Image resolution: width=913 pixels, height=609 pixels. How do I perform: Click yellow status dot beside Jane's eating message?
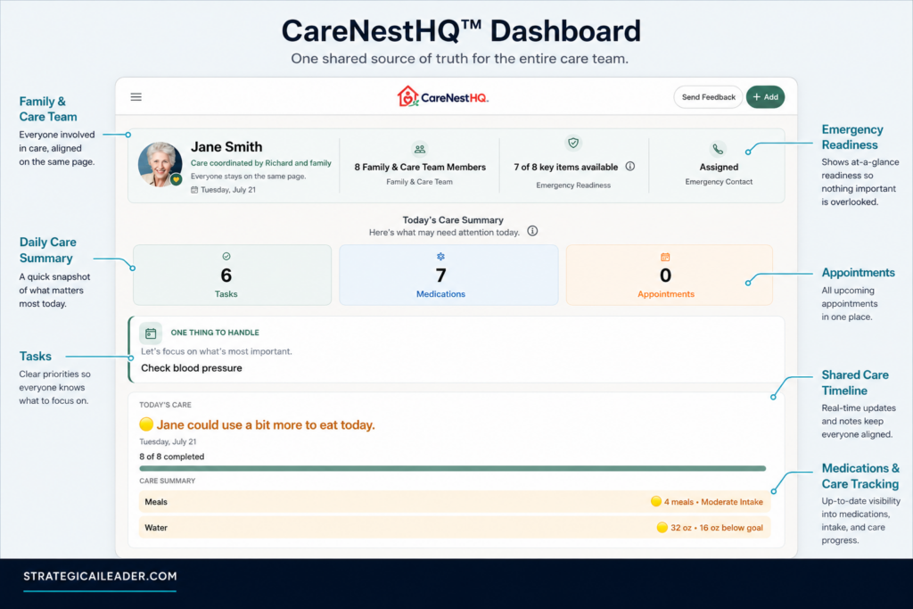coord(146,424)
